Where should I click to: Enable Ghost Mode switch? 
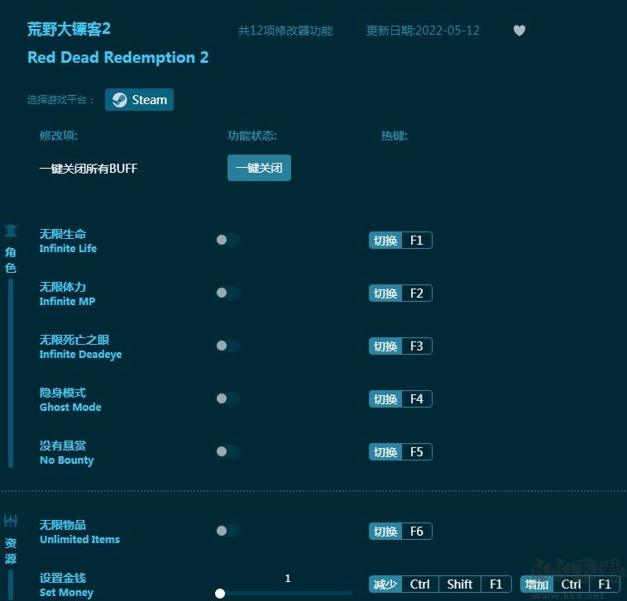[x=227, y=398]
